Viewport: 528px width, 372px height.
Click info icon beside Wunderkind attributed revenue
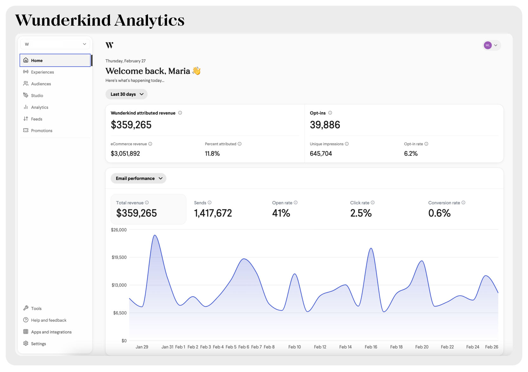click(x=180, y=113)
